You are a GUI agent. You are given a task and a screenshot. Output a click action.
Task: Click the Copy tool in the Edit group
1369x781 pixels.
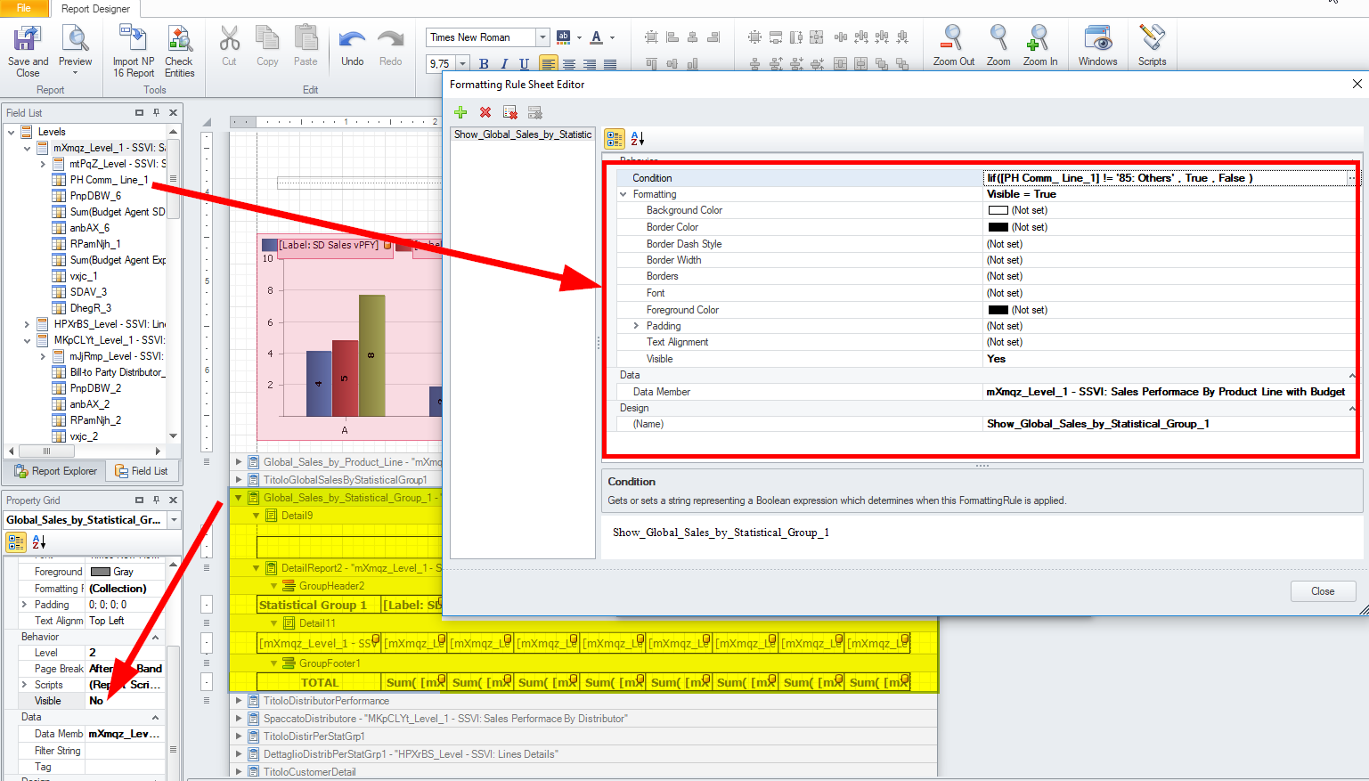266,45
